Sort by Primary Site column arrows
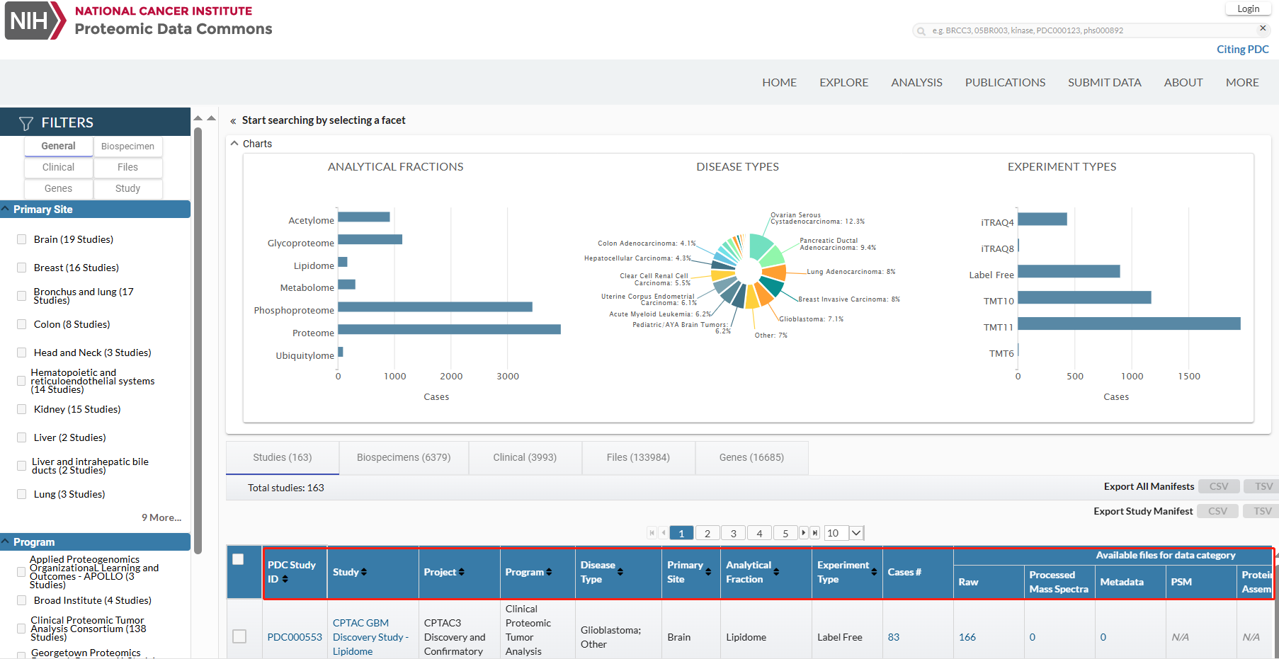The image size is (1279, 659). 708,572
